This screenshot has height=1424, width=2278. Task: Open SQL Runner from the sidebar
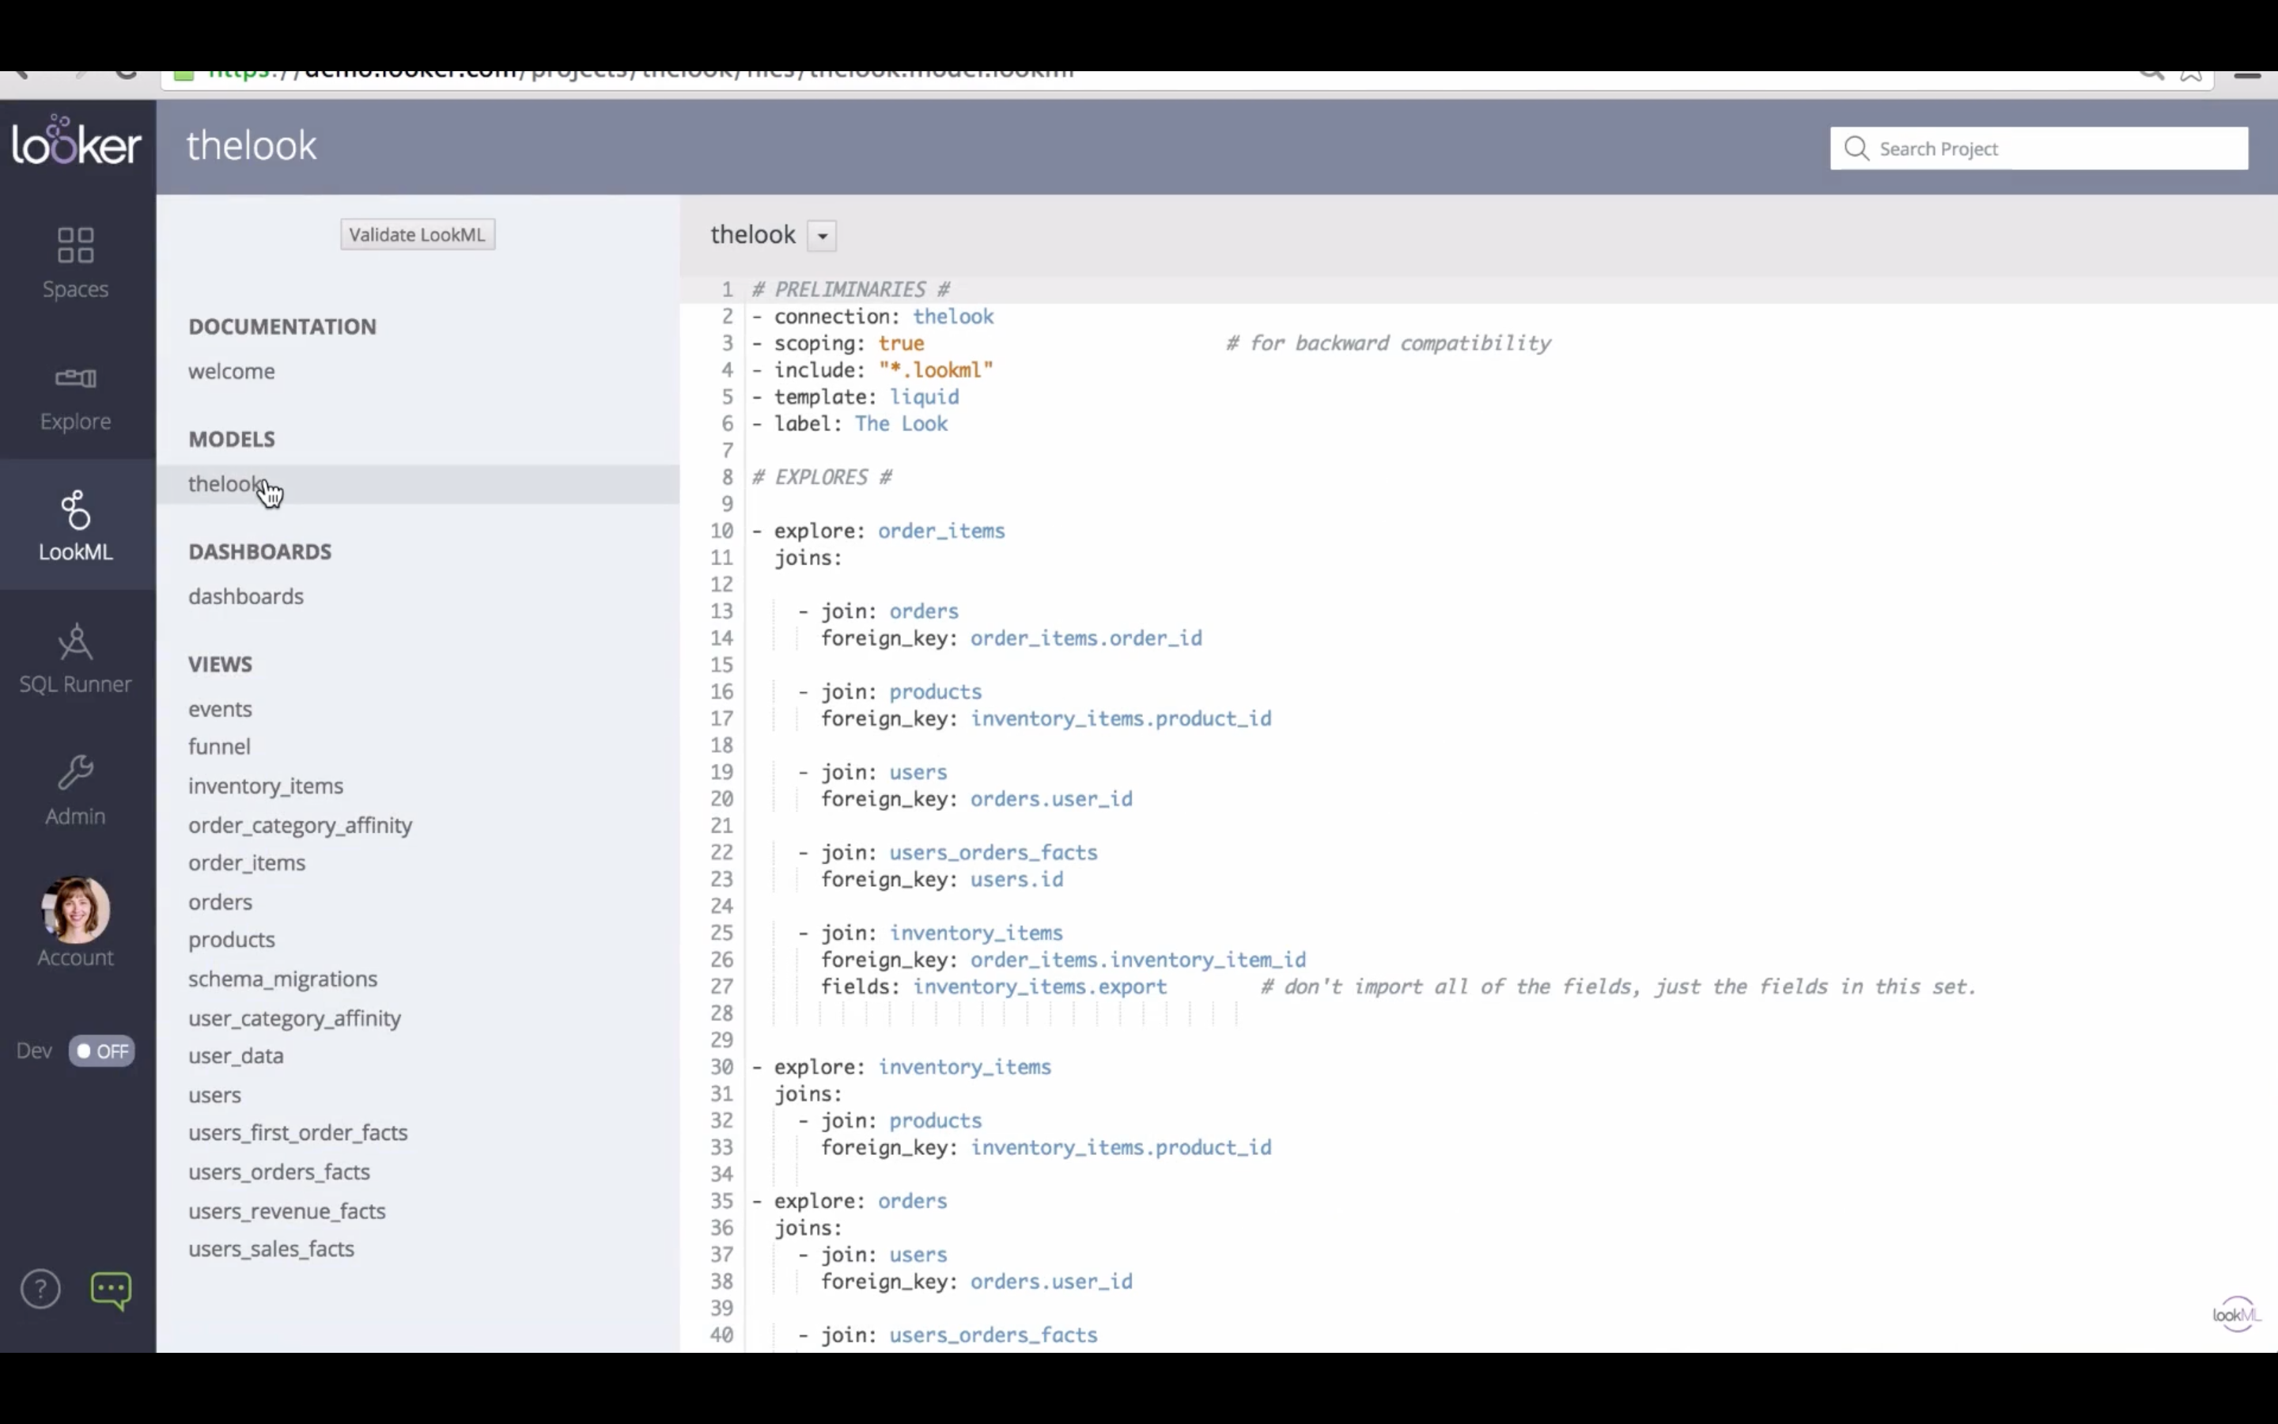(x=75, y=643)
